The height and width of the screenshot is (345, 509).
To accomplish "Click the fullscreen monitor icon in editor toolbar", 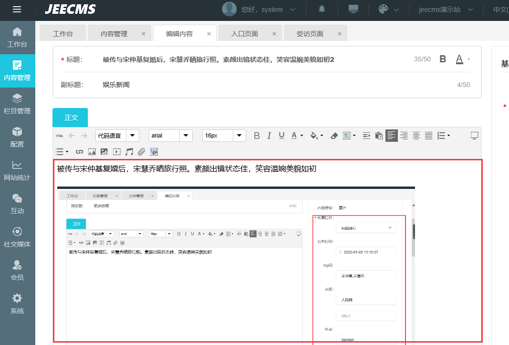I will 474,136.
